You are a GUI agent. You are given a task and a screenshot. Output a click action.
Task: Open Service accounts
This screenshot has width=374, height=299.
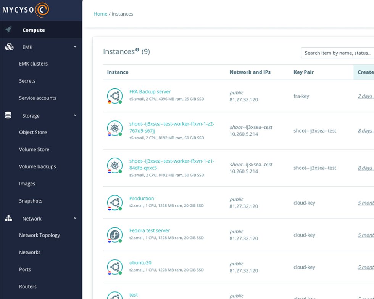tap(38, 98)
